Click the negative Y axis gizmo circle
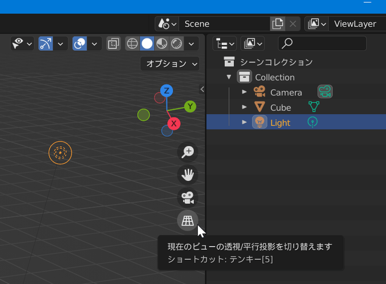The image size is (386, 284). tap(144, 115)
